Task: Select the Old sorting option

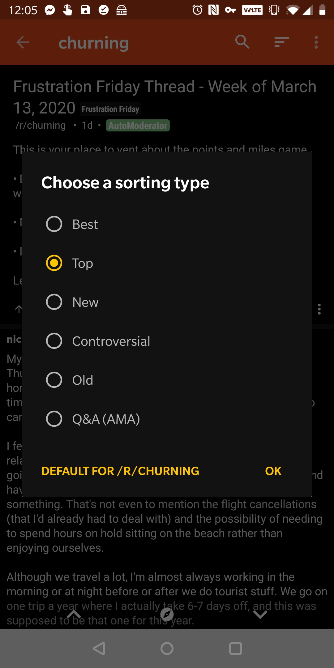Action: click(x=54, y=380)
